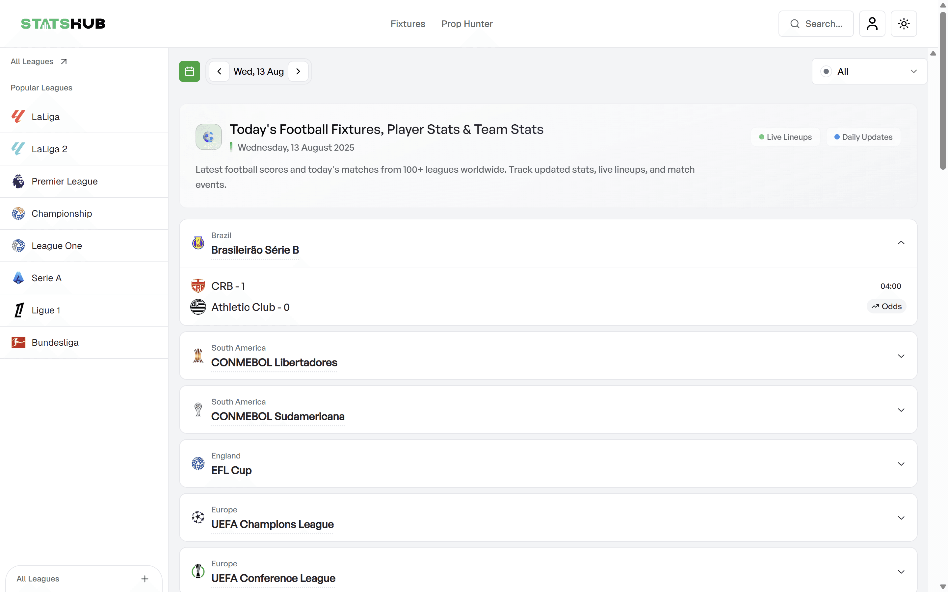Toggle light/dark theme with the sun icon

[904, 23]
